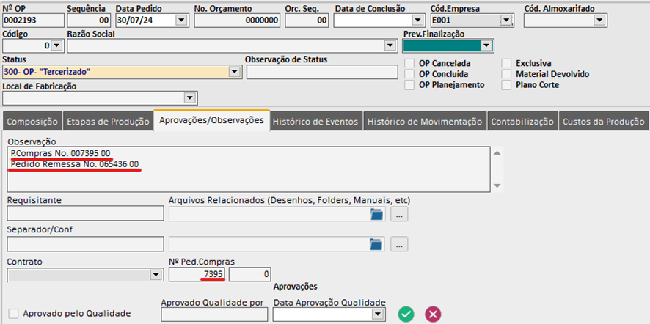The image size is (650, 324).
Task: Open Data Aprovação Qualidade date dropdown
Action: tap(377, 314)
